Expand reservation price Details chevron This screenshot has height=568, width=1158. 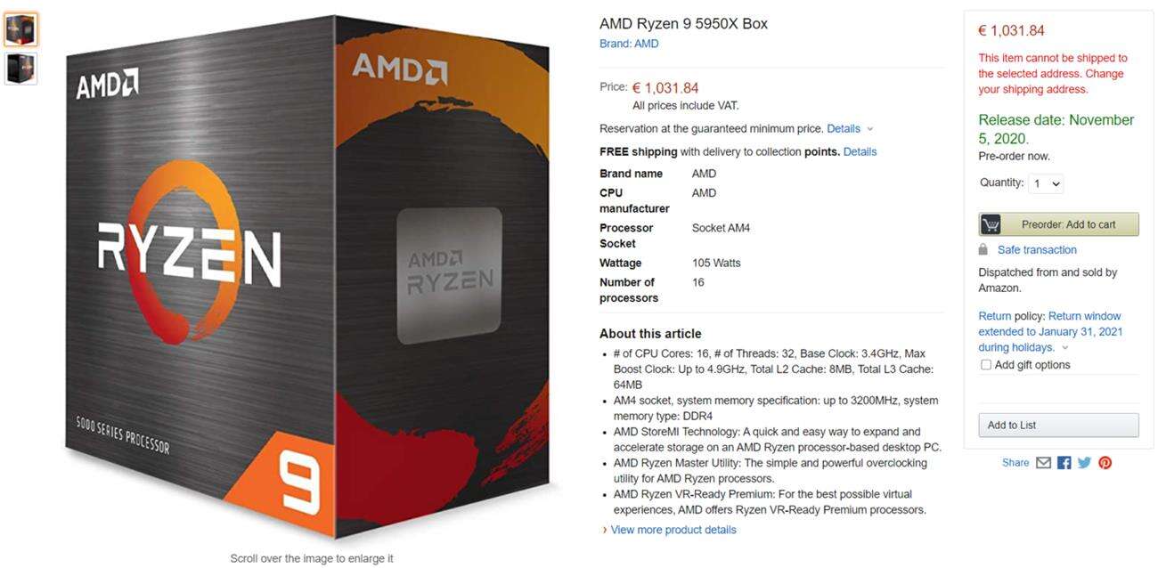click(870, 129)
